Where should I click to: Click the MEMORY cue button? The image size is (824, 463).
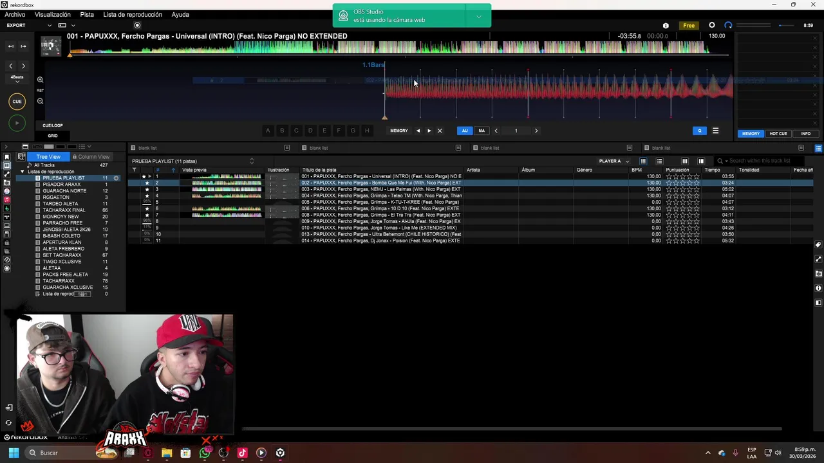(x=399, y=131)
